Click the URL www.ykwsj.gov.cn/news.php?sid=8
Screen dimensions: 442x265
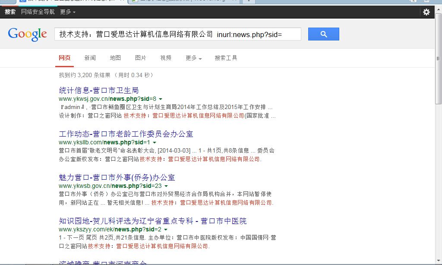tap(107, 99)
